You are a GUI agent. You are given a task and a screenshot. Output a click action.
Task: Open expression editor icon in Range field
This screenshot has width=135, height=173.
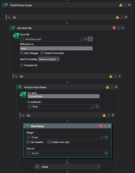pyautogui.click(x=102, y=137)
